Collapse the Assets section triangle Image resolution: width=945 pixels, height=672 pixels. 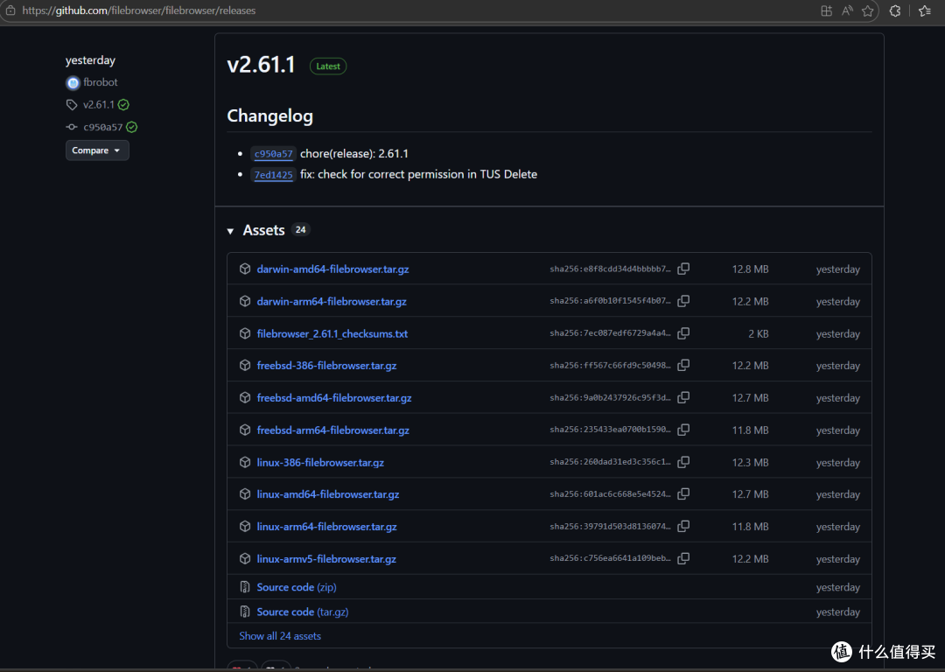pos(230,231)
